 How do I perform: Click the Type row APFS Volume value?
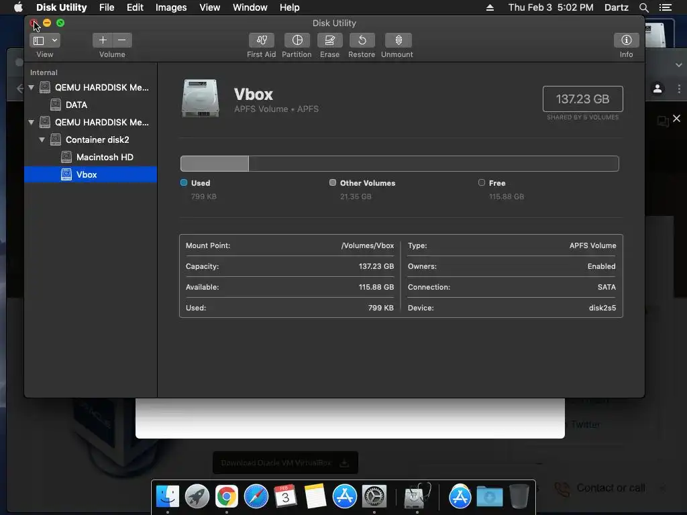pyautogui.click(x=593, y=245)
